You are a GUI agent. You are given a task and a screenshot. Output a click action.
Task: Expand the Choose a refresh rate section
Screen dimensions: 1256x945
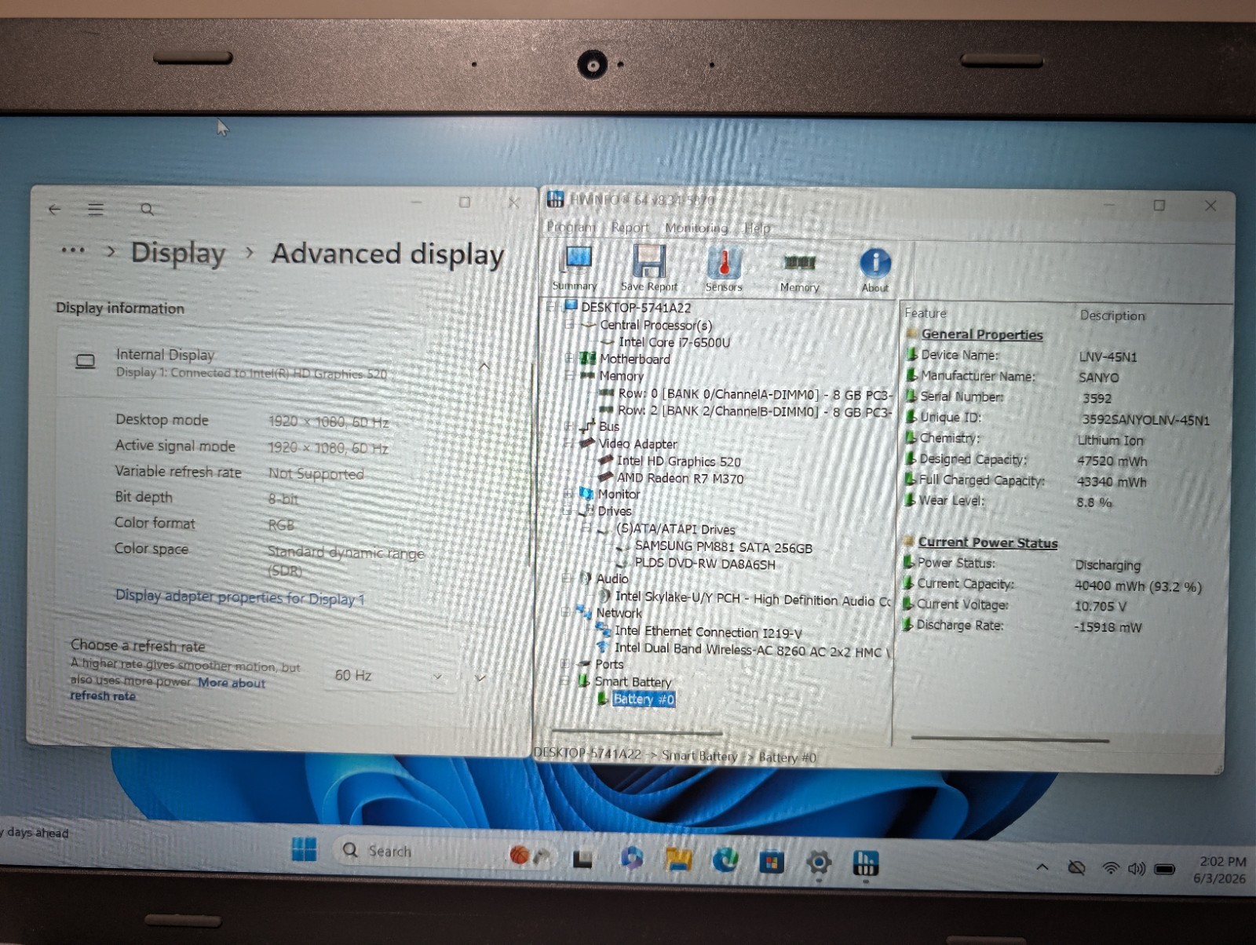(x=480, y=678)
